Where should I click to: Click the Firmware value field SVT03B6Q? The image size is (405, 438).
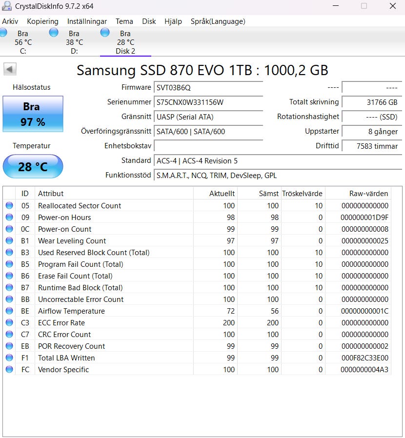(x=208, y=88)
